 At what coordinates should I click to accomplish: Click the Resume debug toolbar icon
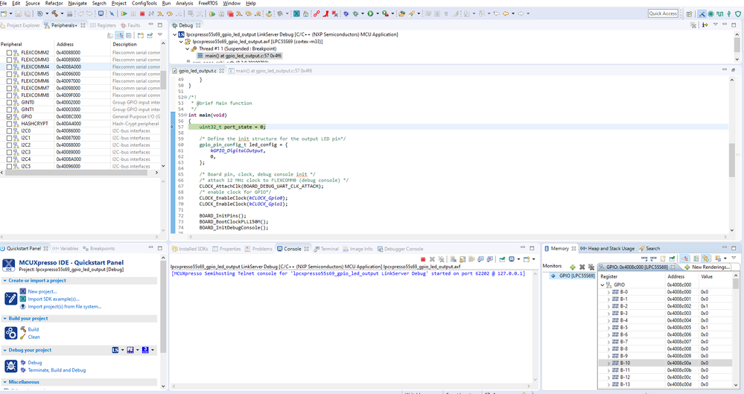pyautogui.click(x=124, y=13)
